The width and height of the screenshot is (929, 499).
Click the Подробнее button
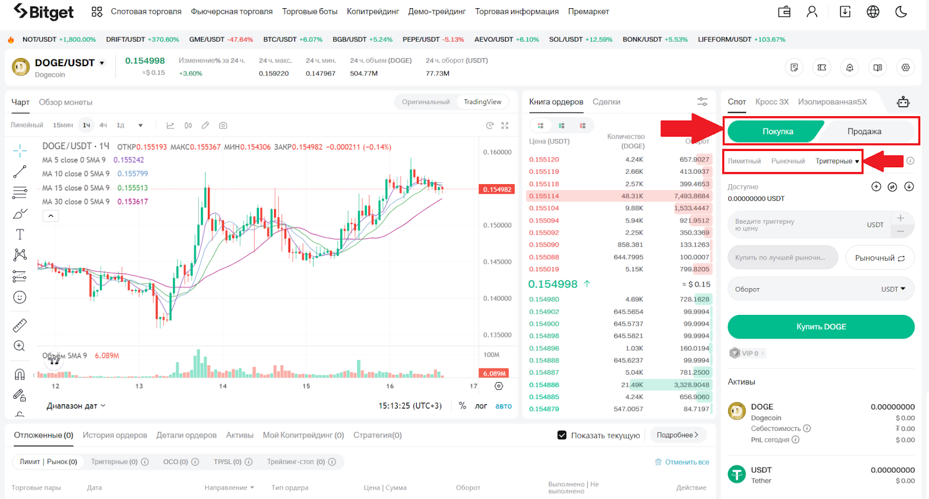(678, 435)
